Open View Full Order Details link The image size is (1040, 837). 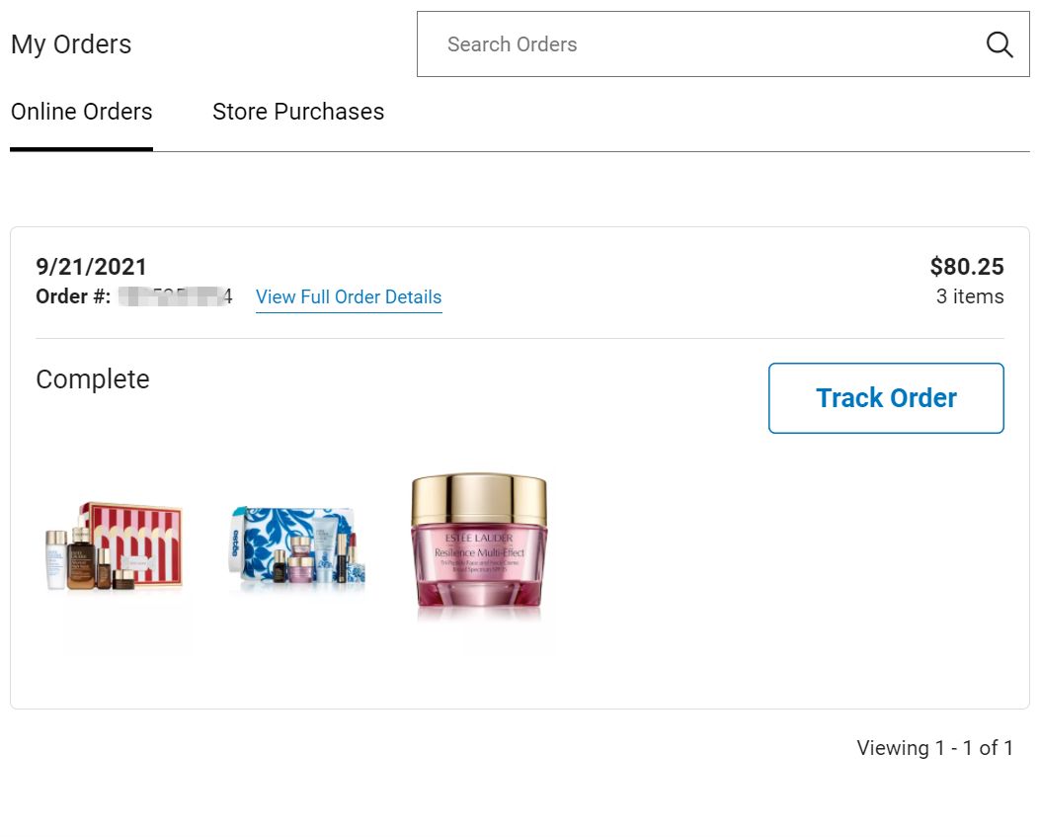(349, 296)
